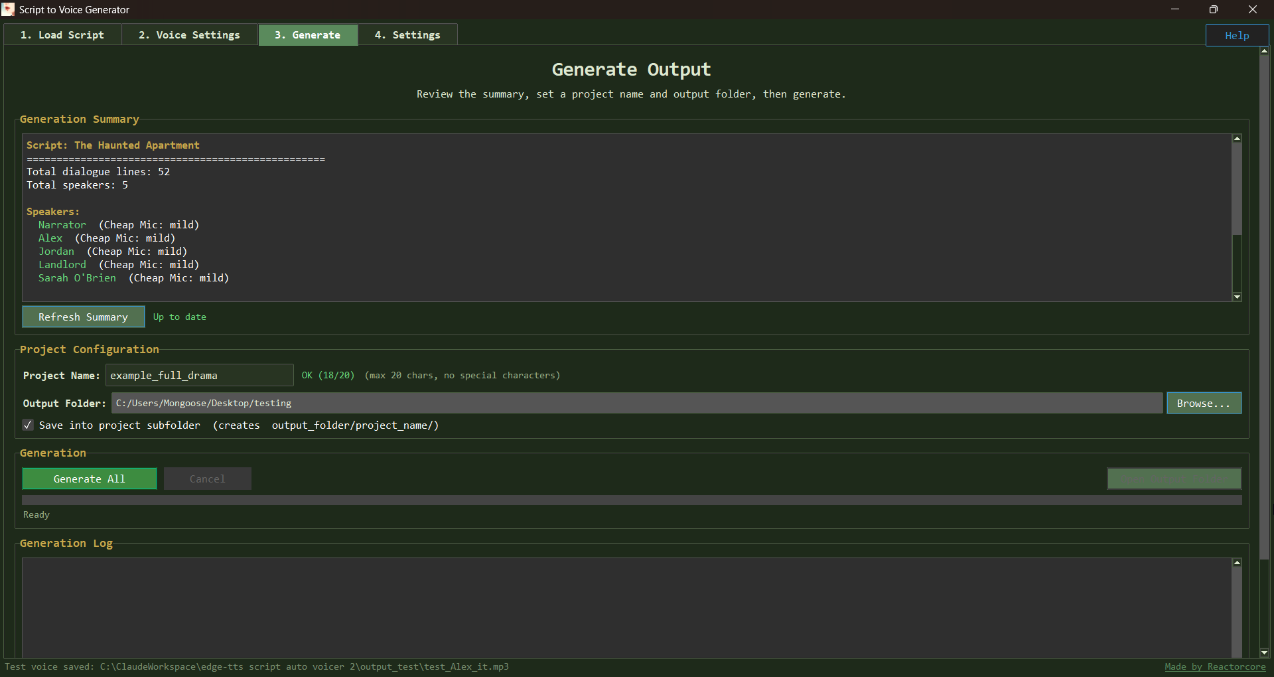The height and width of the screenshot is (677, 1274).
Task: Click the Generation Log scroll-up arrow
Action: point(1237,563)
